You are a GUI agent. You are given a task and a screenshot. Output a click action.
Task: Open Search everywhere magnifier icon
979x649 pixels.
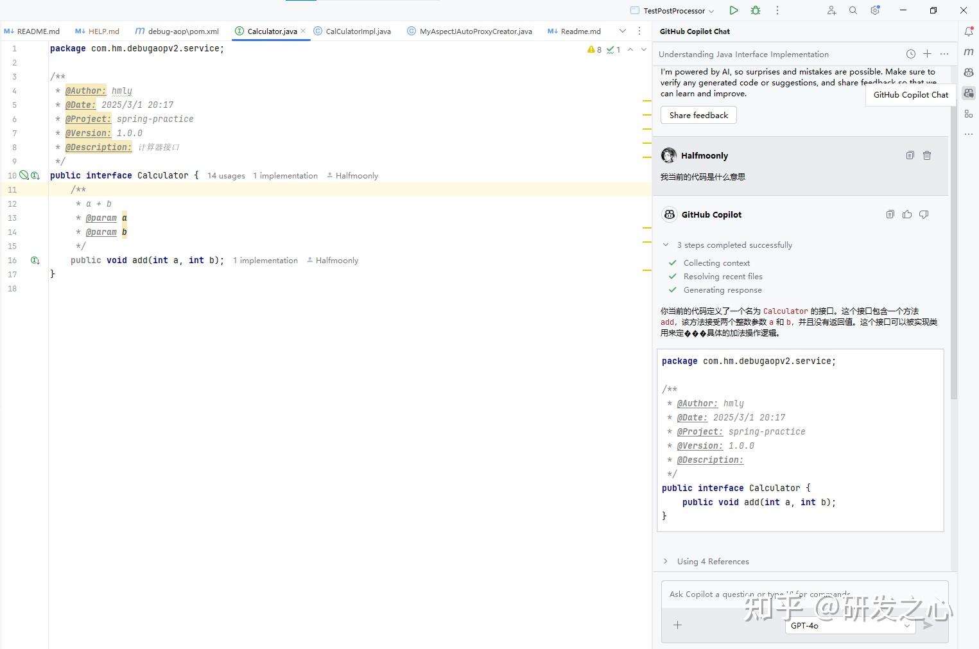tap(852, 10)
